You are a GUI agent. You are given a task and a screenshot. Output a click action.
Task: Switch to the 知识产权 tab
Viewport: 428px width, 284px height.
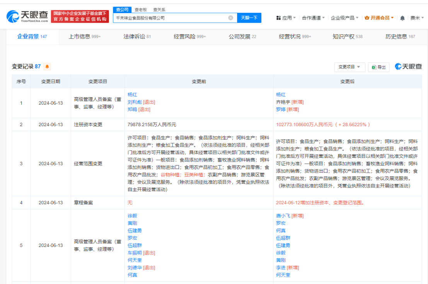347,37
